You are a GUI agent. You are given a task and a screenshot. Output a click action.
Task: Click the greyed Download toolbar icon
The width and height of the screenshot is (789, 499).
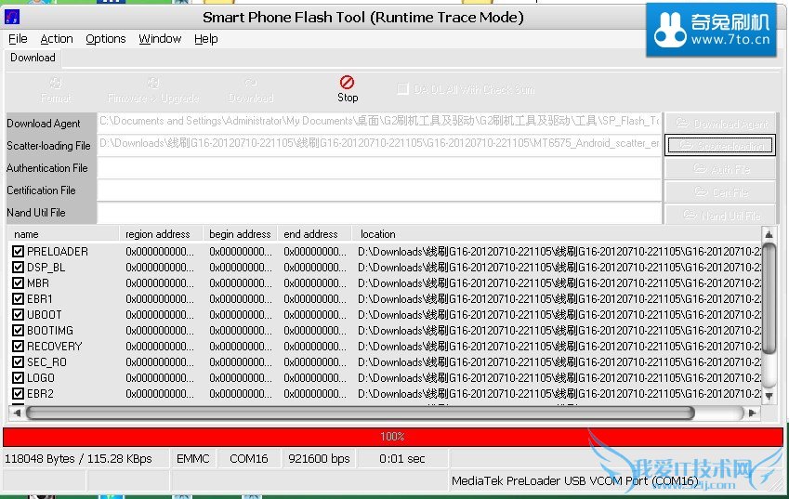pos(251,83)
